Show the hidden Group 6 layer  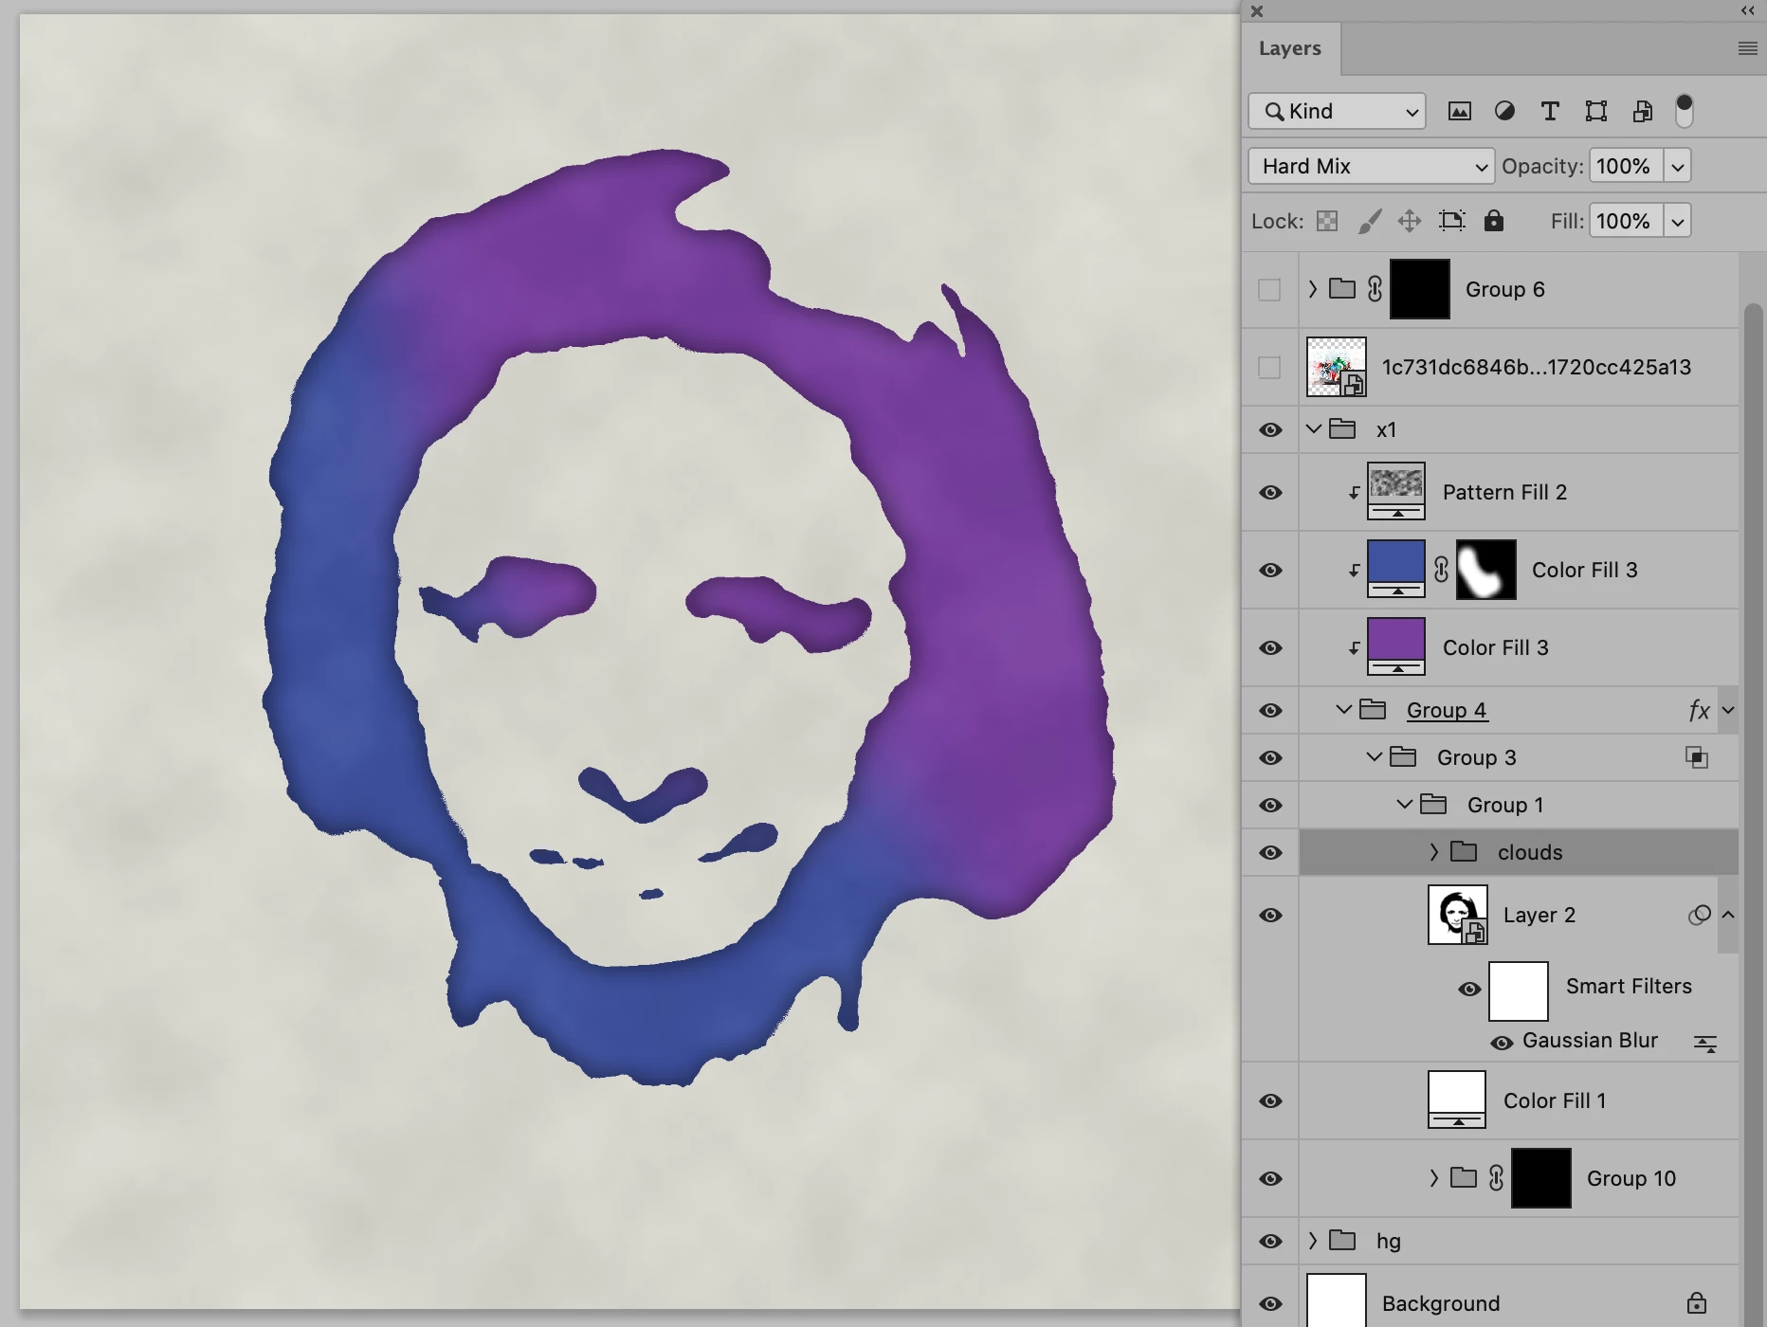coord(1269,289)
